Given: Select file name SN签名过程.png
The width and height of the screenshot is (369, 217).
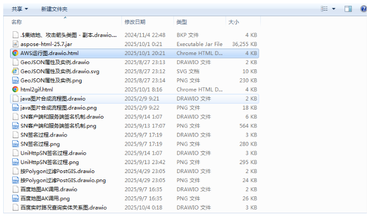Looking at the screenshot, I should click(x=40, y=144).
